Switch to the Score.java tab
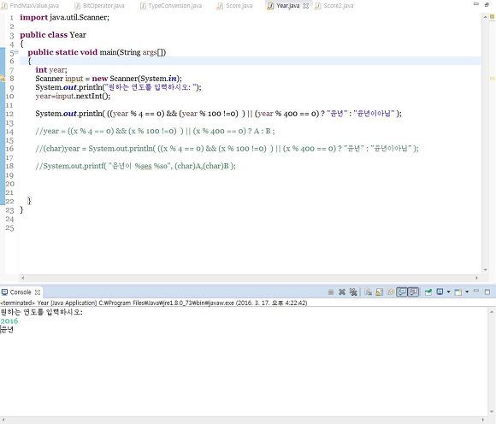 (x=234, y=6)
